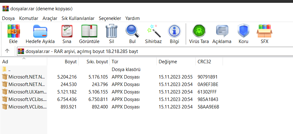The height and width of the screenshot is (134, 293).
Task: Select the Microsoft.UI.Xam... file row
Action: click(27, 92)
